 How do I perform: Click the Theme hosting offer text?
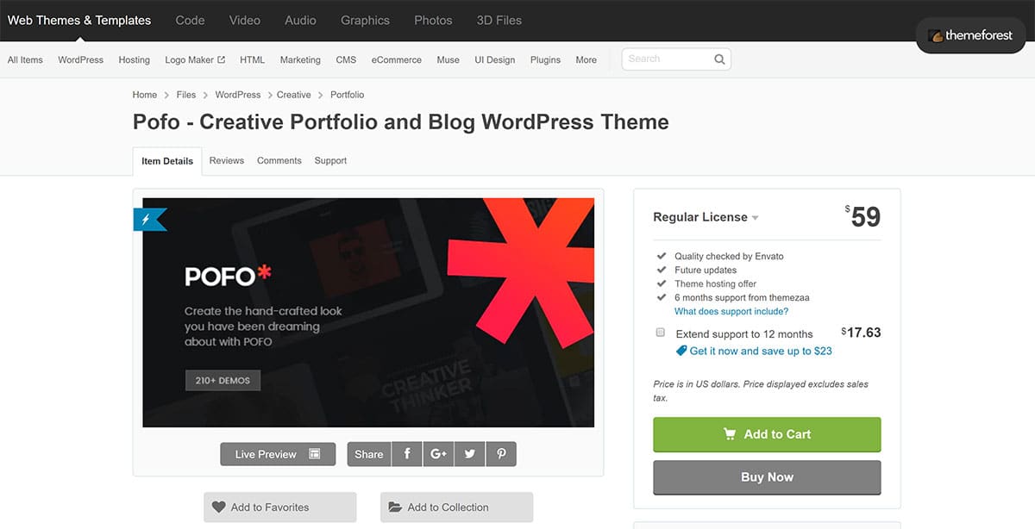coord(716,283)
